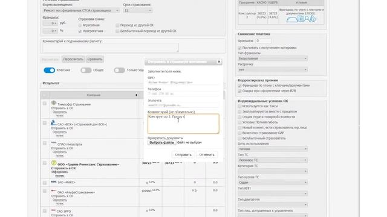The height and width of the screenshot is (217, 387).
Task: Toggle Посчитать с получением котировки checkbox
Action: pyautogui.click(x=239, y=48)
